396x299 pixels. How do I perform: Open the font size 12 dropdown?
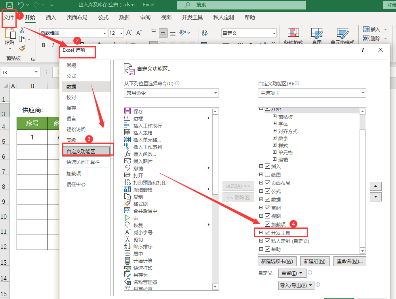click(x=122, y=33)
